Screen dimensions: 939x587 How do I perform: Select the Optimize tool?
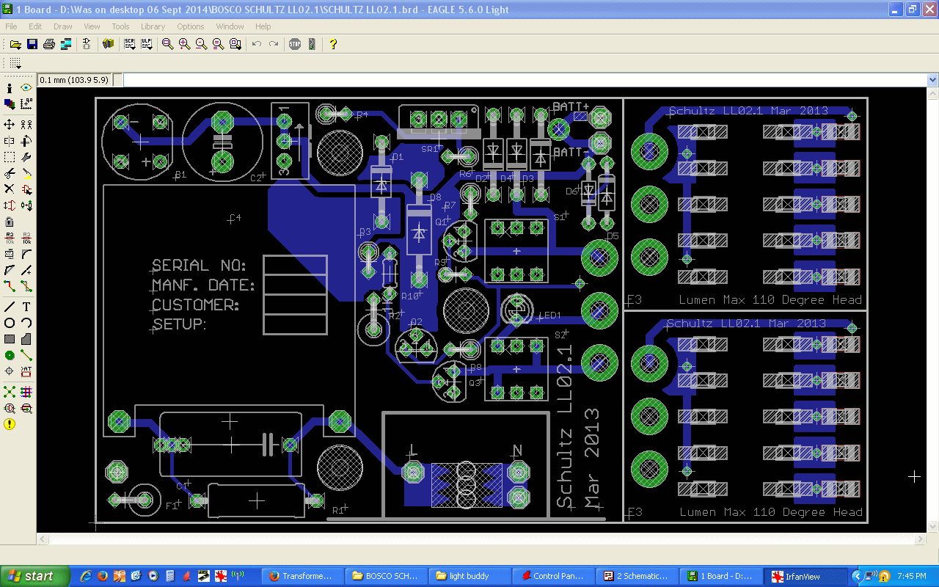(26, 270)
